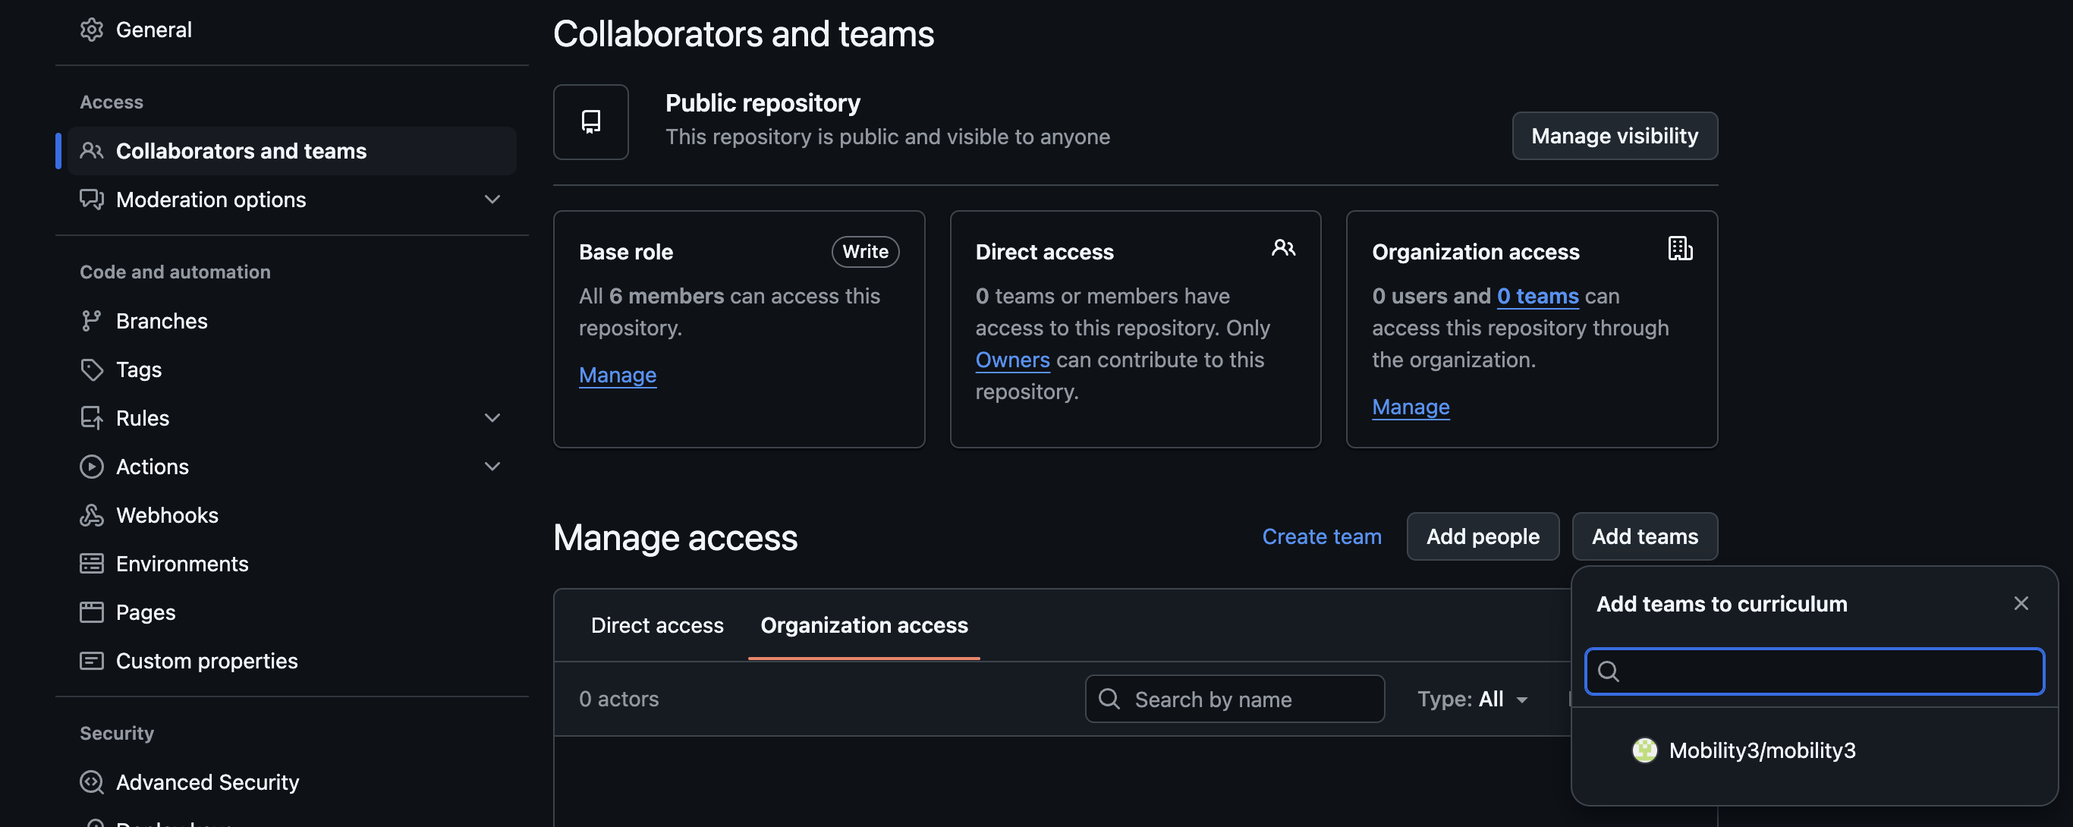Click the Advanced Security shield icon
The width and height of the screenshot is (2073, 827).
point(92,782)
